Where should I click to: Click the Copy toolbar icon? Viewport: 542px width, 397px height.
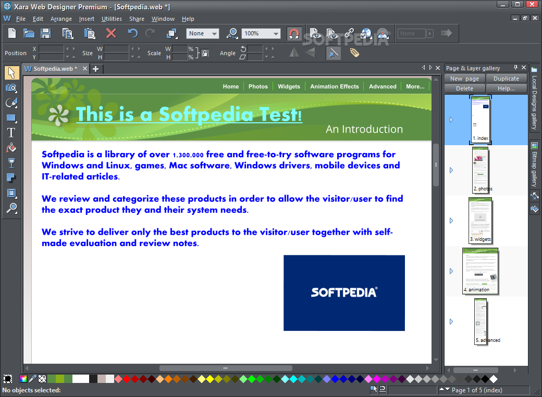click(x=68, y=33)
